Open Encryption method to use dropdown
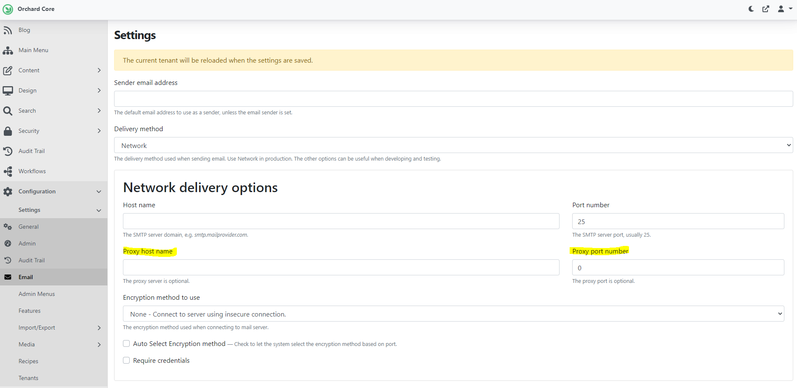 (453, 314)
